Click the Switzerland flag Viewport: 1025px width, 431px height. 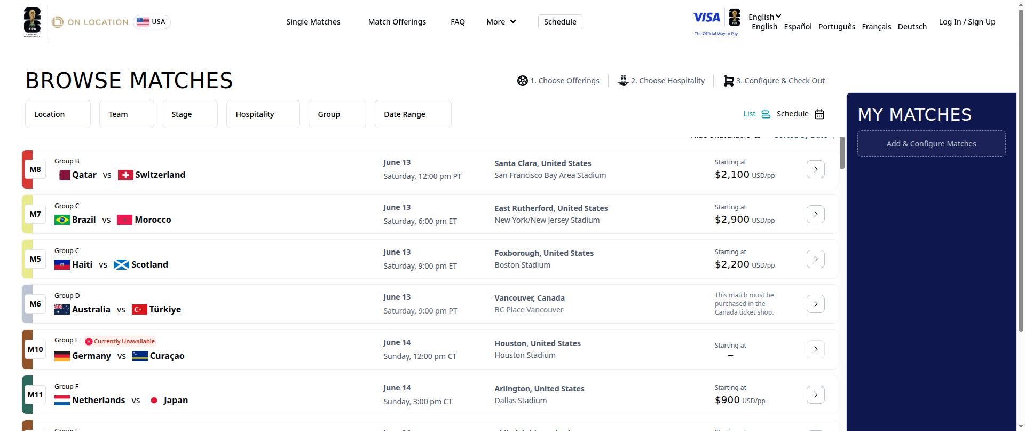(125, 175)
